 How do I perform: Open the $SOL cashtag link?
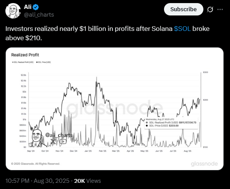[x=182, y=29]
